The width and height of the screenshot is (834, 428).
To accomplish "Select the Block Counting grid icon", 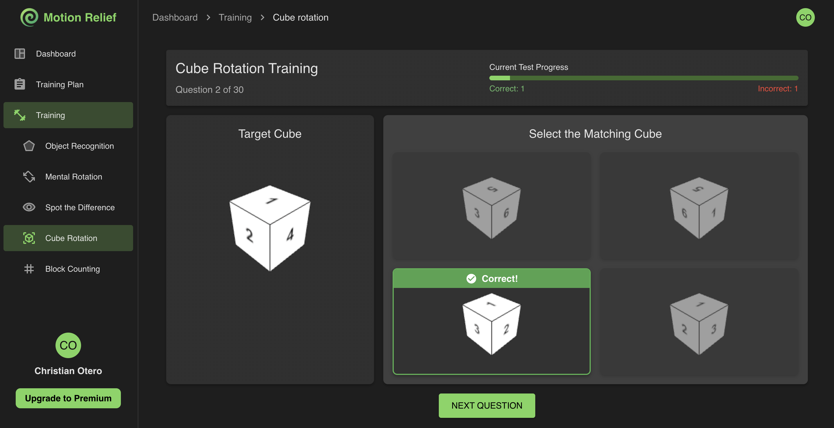I will click(x=29, y=269).
